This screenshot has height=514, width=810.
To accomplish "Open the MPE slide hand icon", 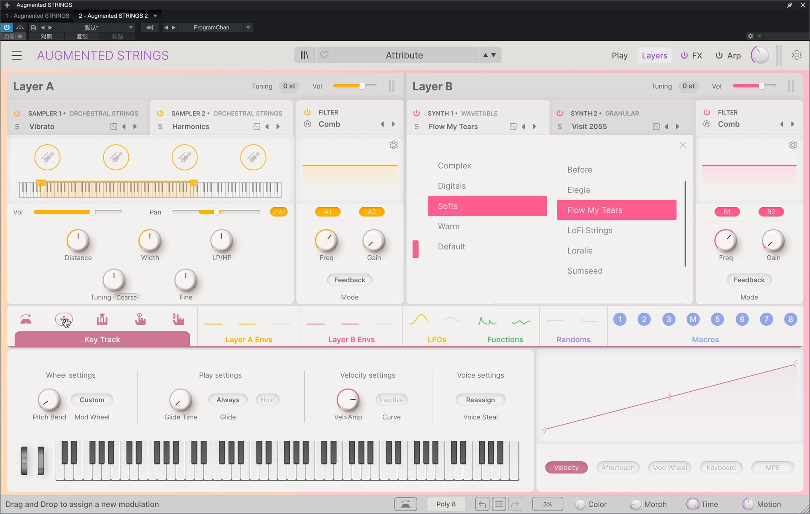I will click(178, 319).
